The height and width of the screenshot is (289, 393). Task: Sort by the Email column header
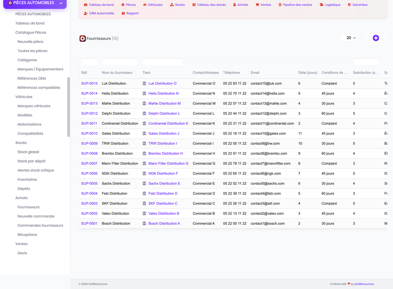pyautogui.click(x=255, y=73)
